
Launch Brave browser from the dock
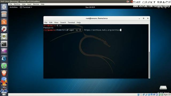[4, 73]
